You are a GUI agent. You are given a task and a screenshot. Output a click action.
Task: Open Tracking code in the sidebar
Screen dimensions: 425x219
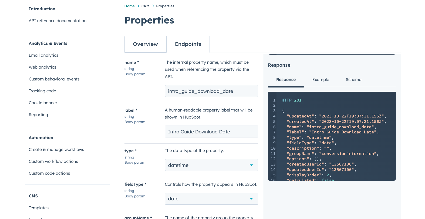(42, 91)
